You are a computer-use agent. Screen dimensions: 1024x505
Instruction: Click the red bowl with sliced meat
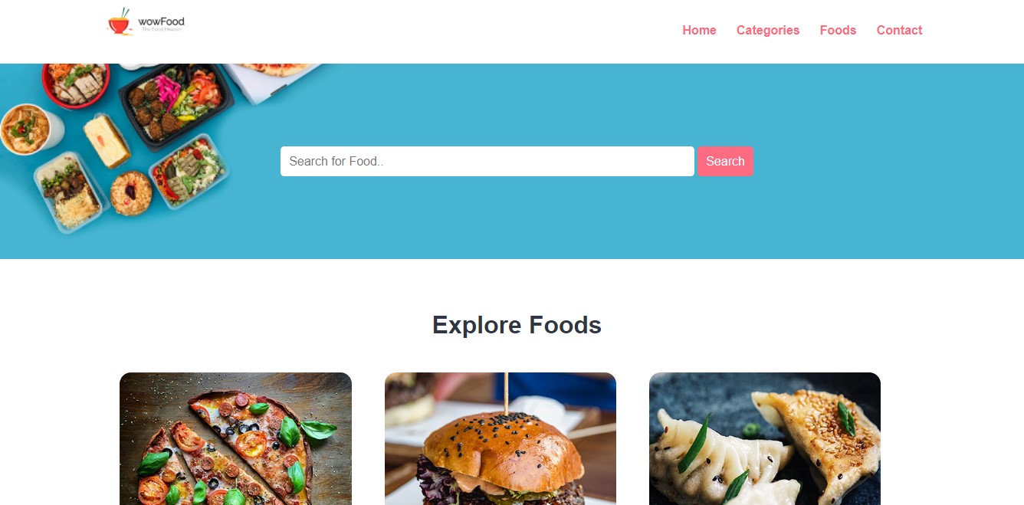pos(75,84)
